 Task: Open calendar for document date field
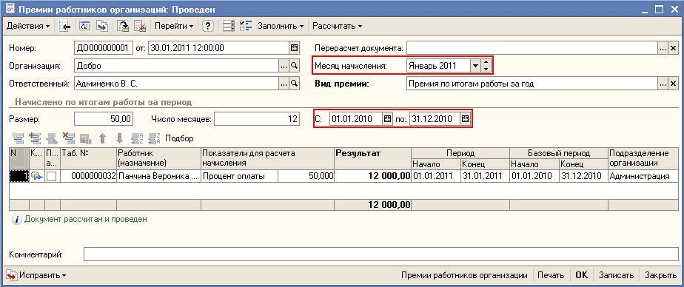click(294, 48)
